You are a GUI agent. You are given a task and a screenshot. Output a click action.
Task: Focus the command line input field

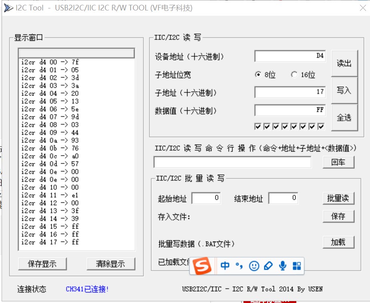click(232, 162)
